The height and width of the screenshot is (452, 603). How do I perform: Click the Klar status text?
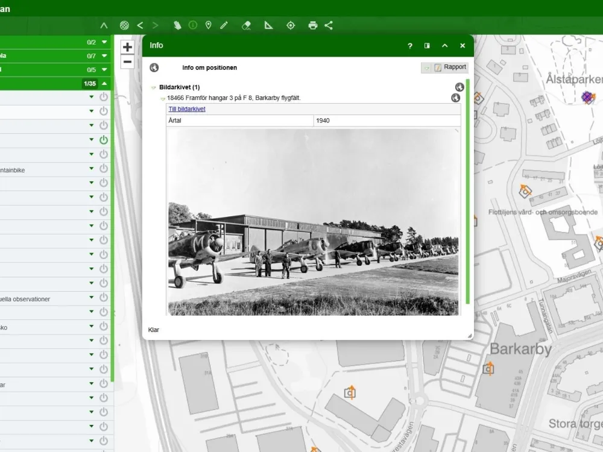point(153,330)
